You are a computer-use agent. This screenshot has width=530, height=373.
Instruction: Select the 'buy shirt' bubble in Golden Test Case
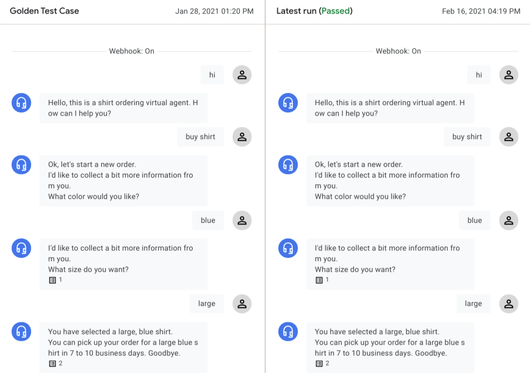200,137
